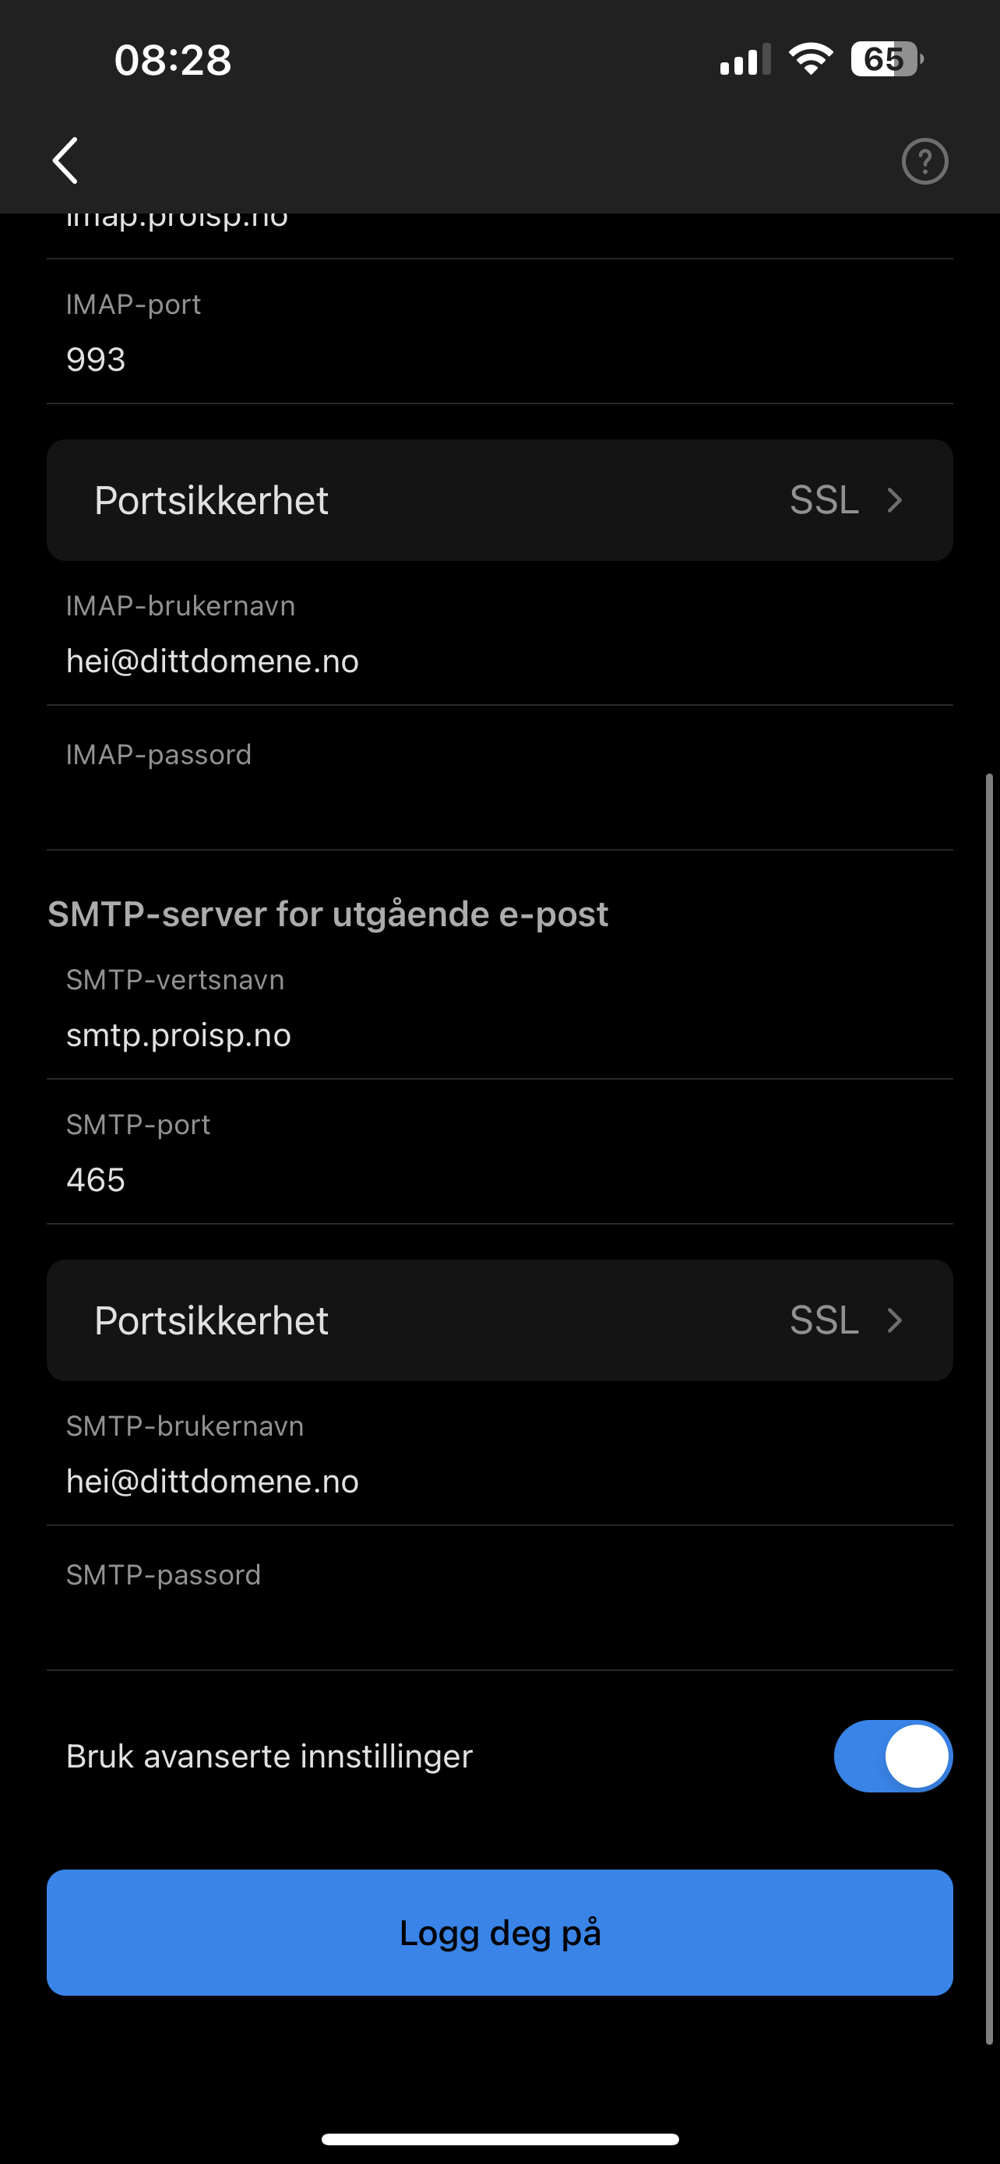The width and height of the screenshot is (1000, 2164).
Task: Tap the cellular signal bars icon
Action: (x=745, y=61)
